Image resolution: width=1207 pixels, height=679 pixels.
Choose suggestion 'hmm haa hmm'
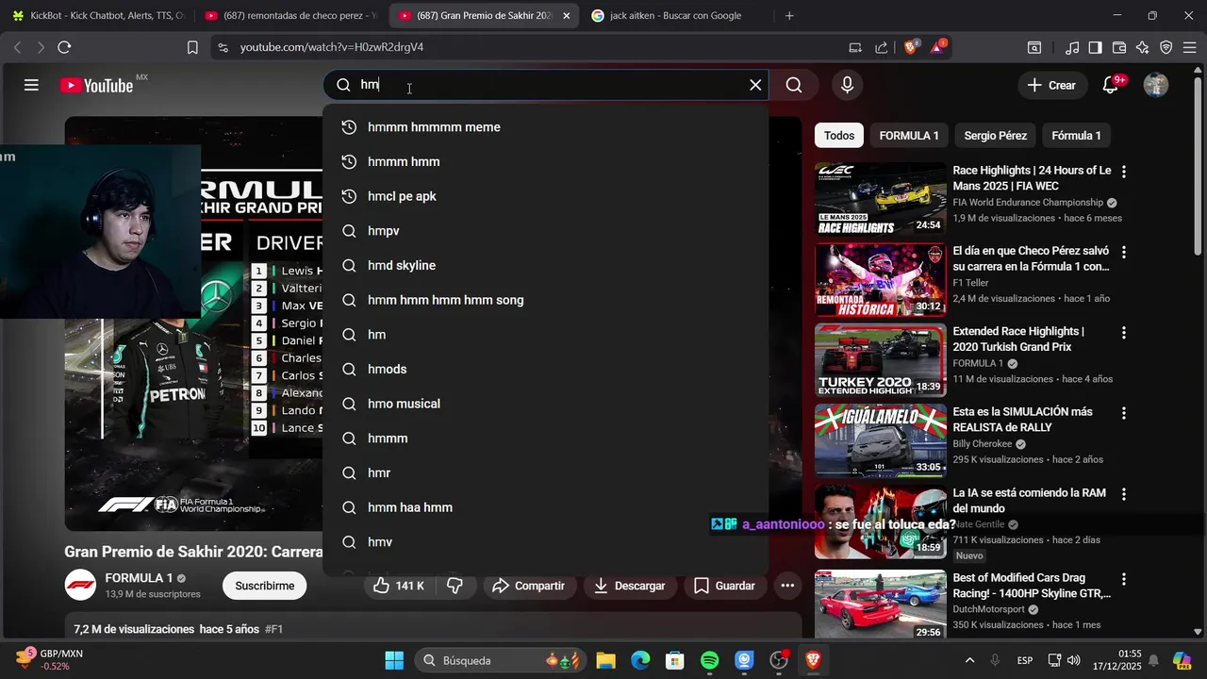(545, 507)
